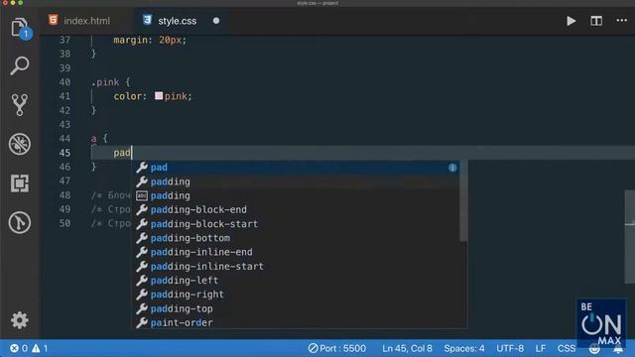Click the typed pad text on line 45

122,153
